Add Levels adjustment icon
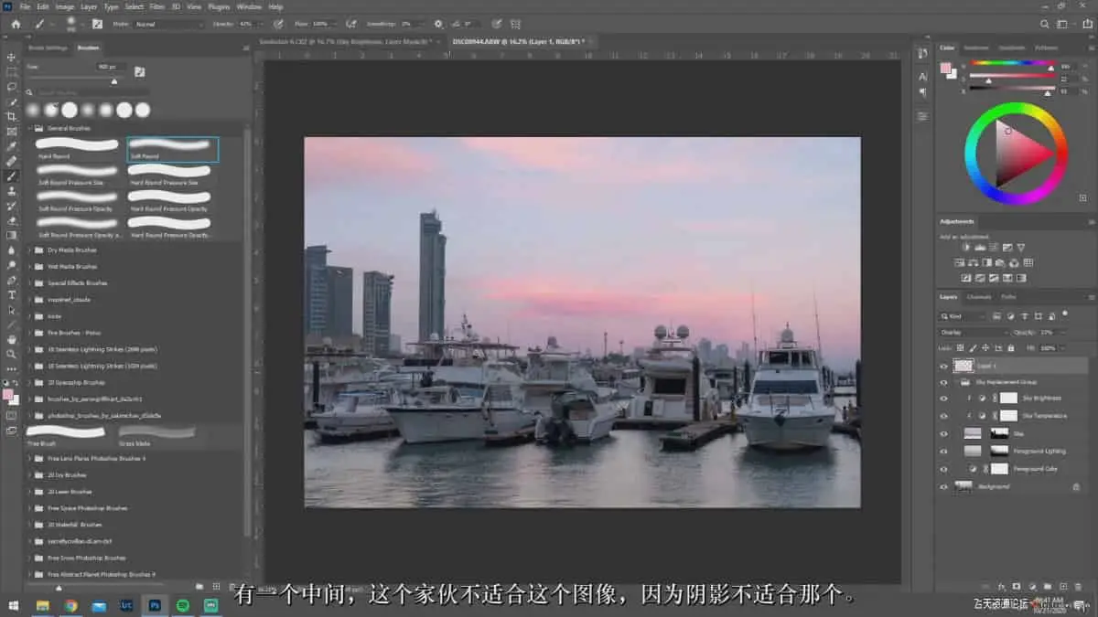 pyautogui.click(x=981, y=248)
